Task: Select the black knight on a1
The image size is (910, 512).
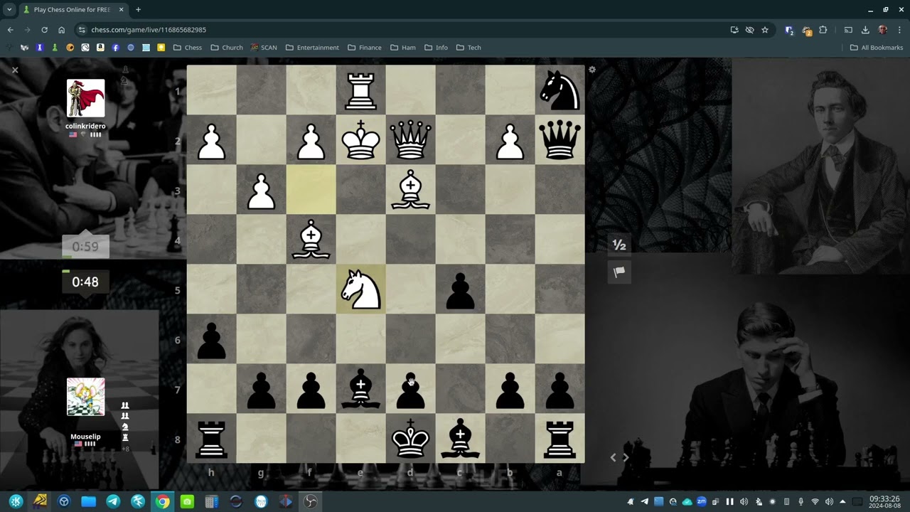Action: pyautogui.click(x=560, y=90)
